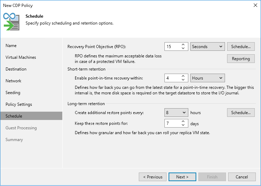261x186 pixels.
Task: Go to the Name wizard step
Action: tap(11, 46)
